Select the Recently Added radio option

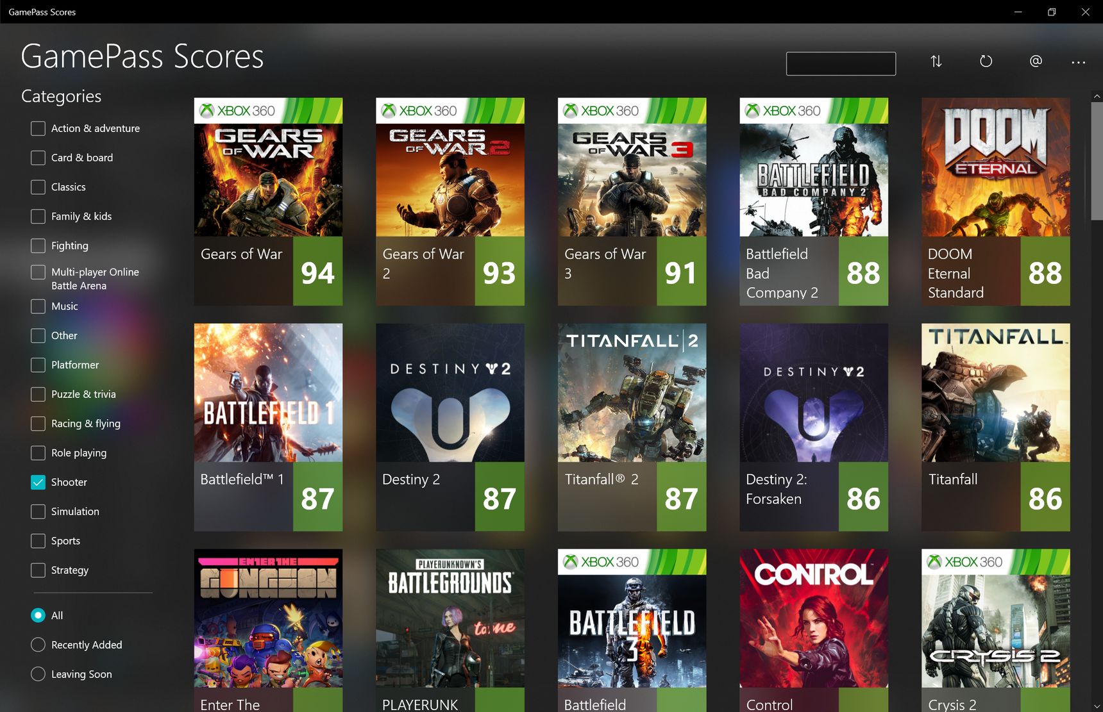38,645
